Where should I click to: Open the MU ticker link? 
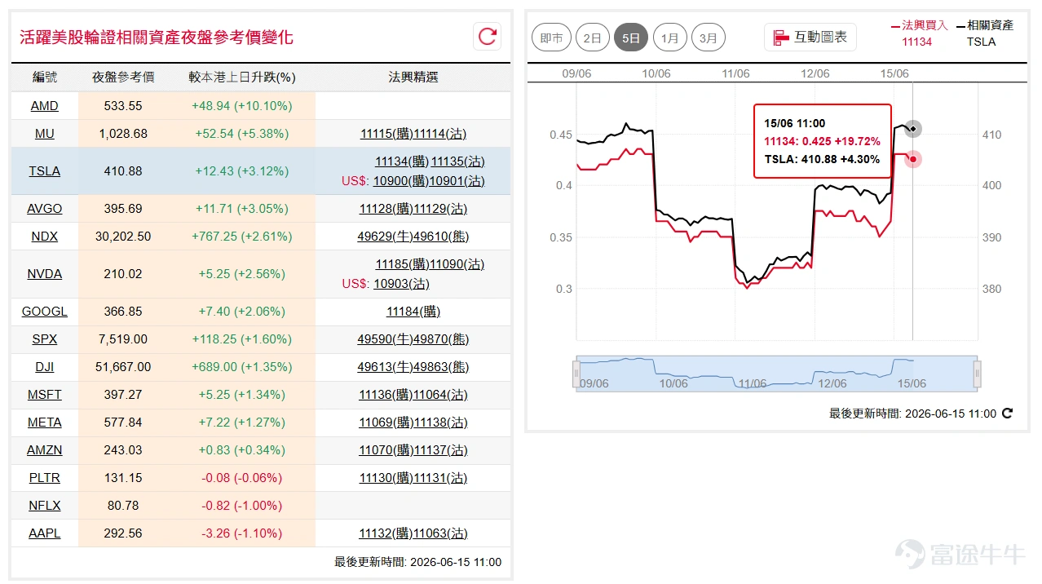tap(45, 134)
